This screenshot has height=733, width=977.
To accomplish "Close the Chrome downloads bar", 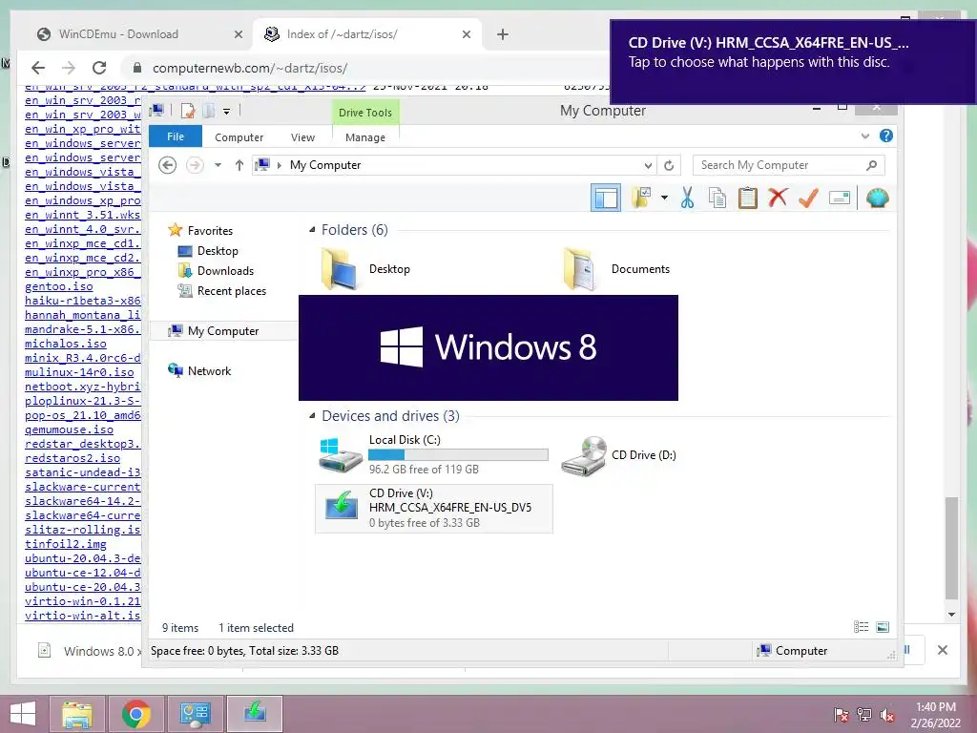I will click(x=942, y=650).
